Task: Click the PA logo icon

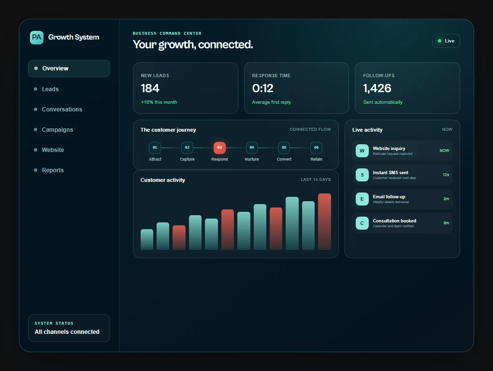Action: pos(36,37)
